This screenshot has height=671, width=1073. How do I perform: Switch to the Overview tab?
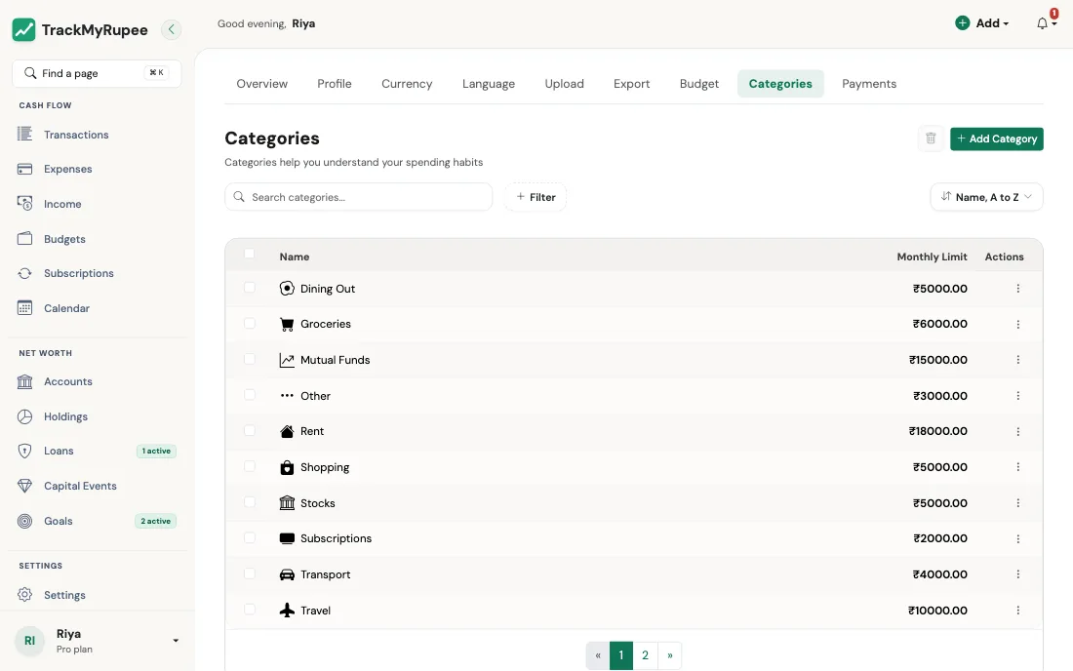262,84
